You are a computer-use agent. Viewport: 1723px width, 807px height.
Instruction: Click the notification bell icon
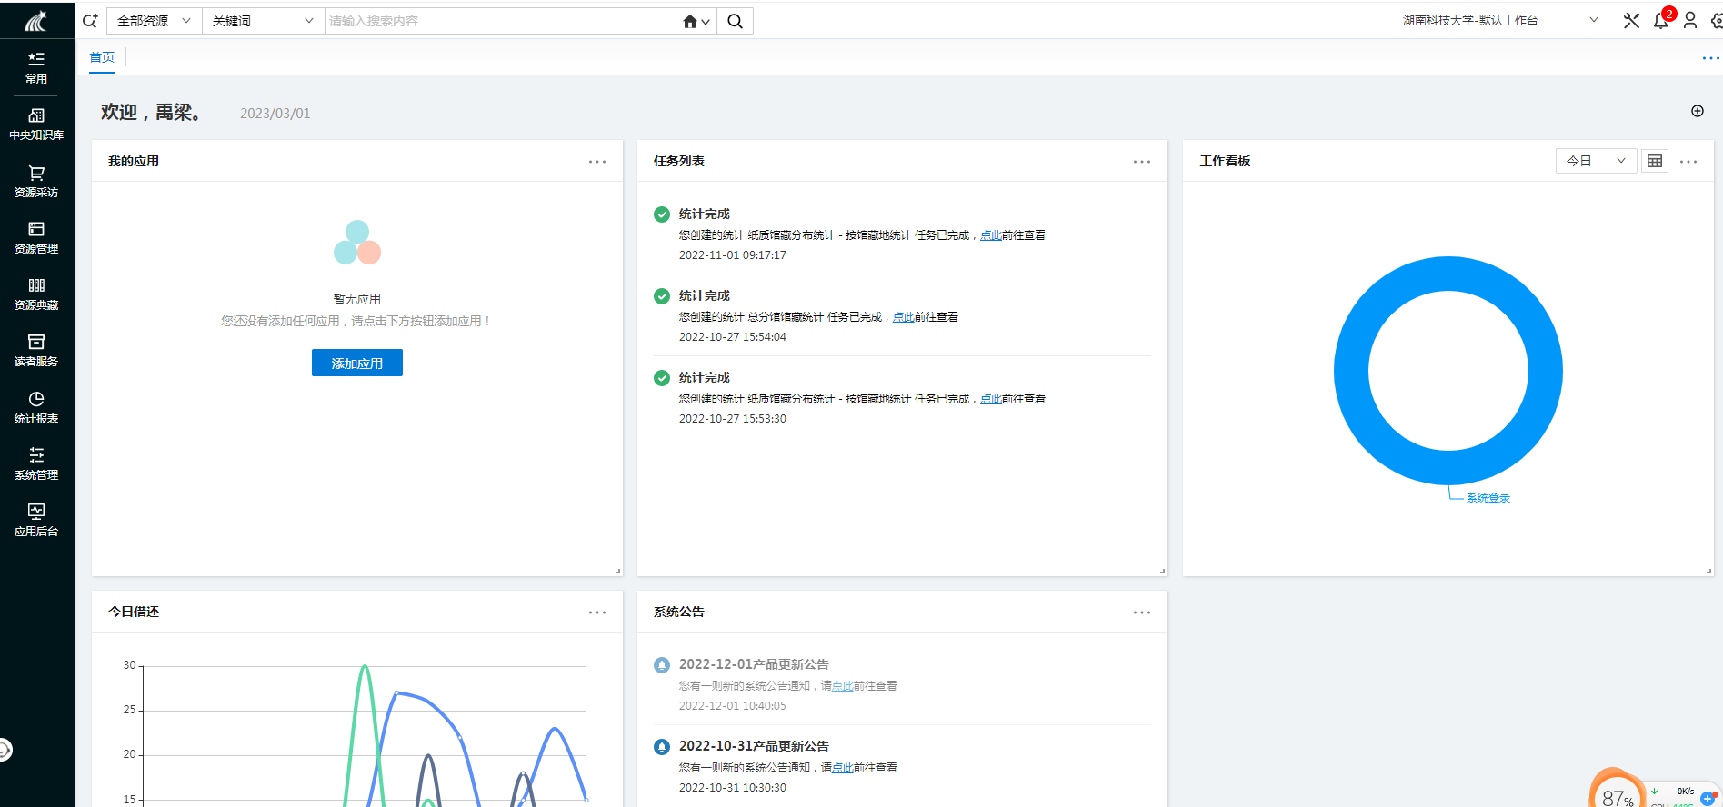[1660, 21]
